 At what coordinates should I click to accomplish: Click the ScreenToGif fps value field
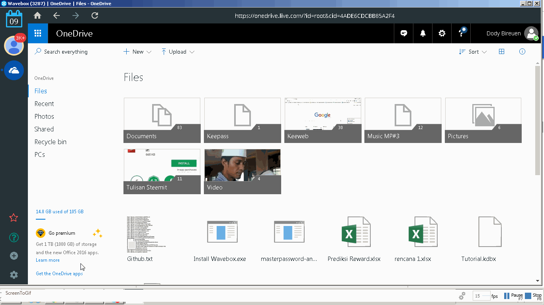coord(481,296)
